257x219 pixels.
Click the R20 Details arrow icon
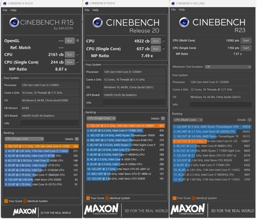point(163,119)
